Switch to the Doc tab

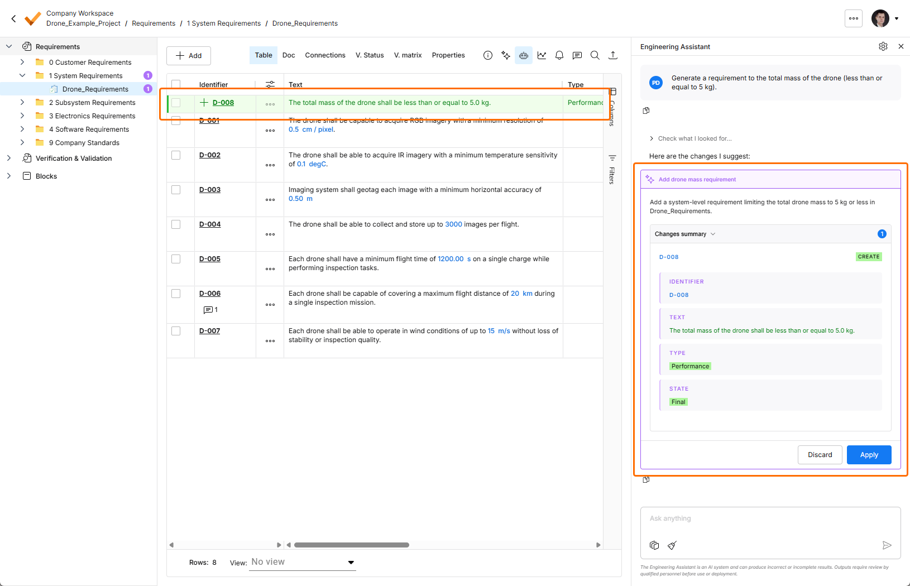[289, 55]
